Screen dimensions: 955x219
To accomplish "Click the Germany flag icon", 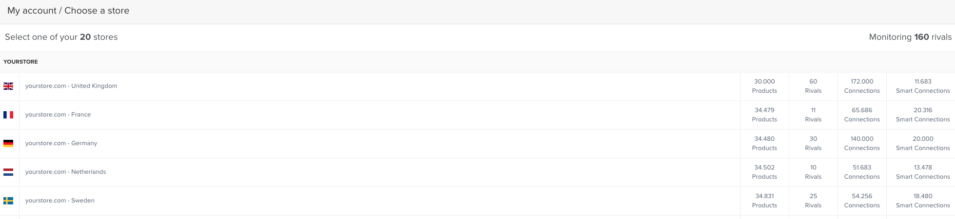I will [8, 143].
